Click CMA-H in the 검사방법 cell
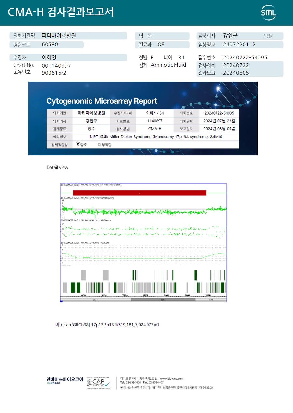 click(x=155, y=129)
